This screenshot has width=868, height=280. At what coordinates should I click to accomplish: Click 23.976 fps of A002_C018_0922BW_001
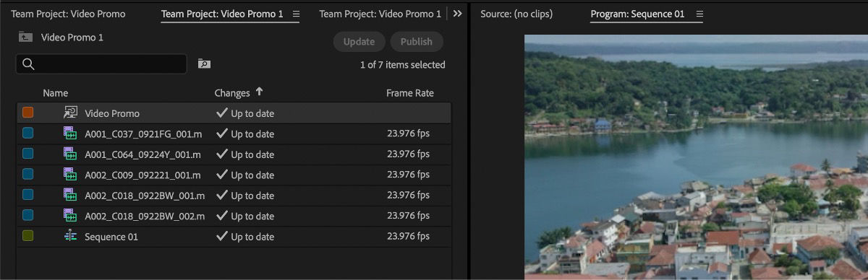[x=408, y=196]
